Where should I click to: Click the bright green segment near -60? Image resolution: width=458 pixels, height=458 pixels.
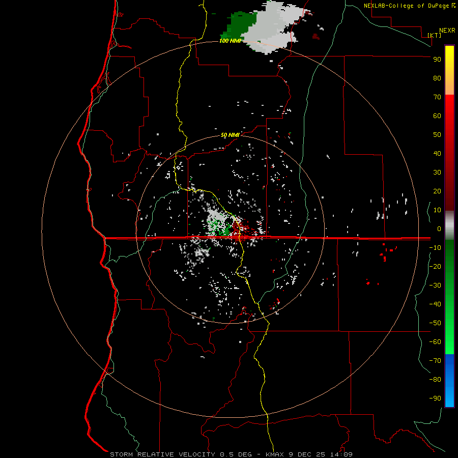click(449, 343)
